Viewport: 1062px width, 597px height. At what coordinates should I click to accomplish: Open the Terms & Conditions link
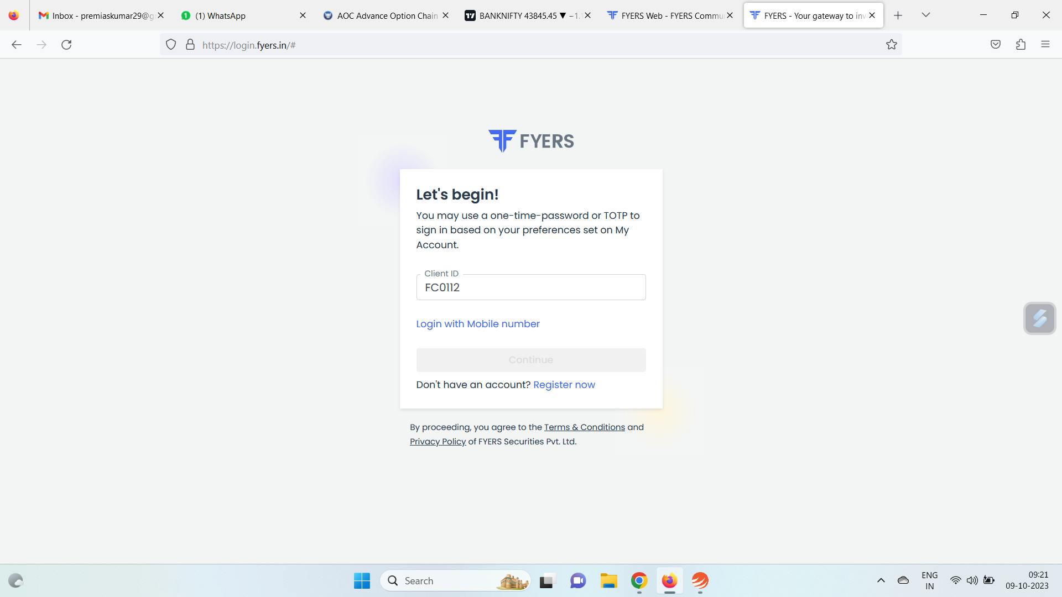pyautogui.click(x=585, y=427)
